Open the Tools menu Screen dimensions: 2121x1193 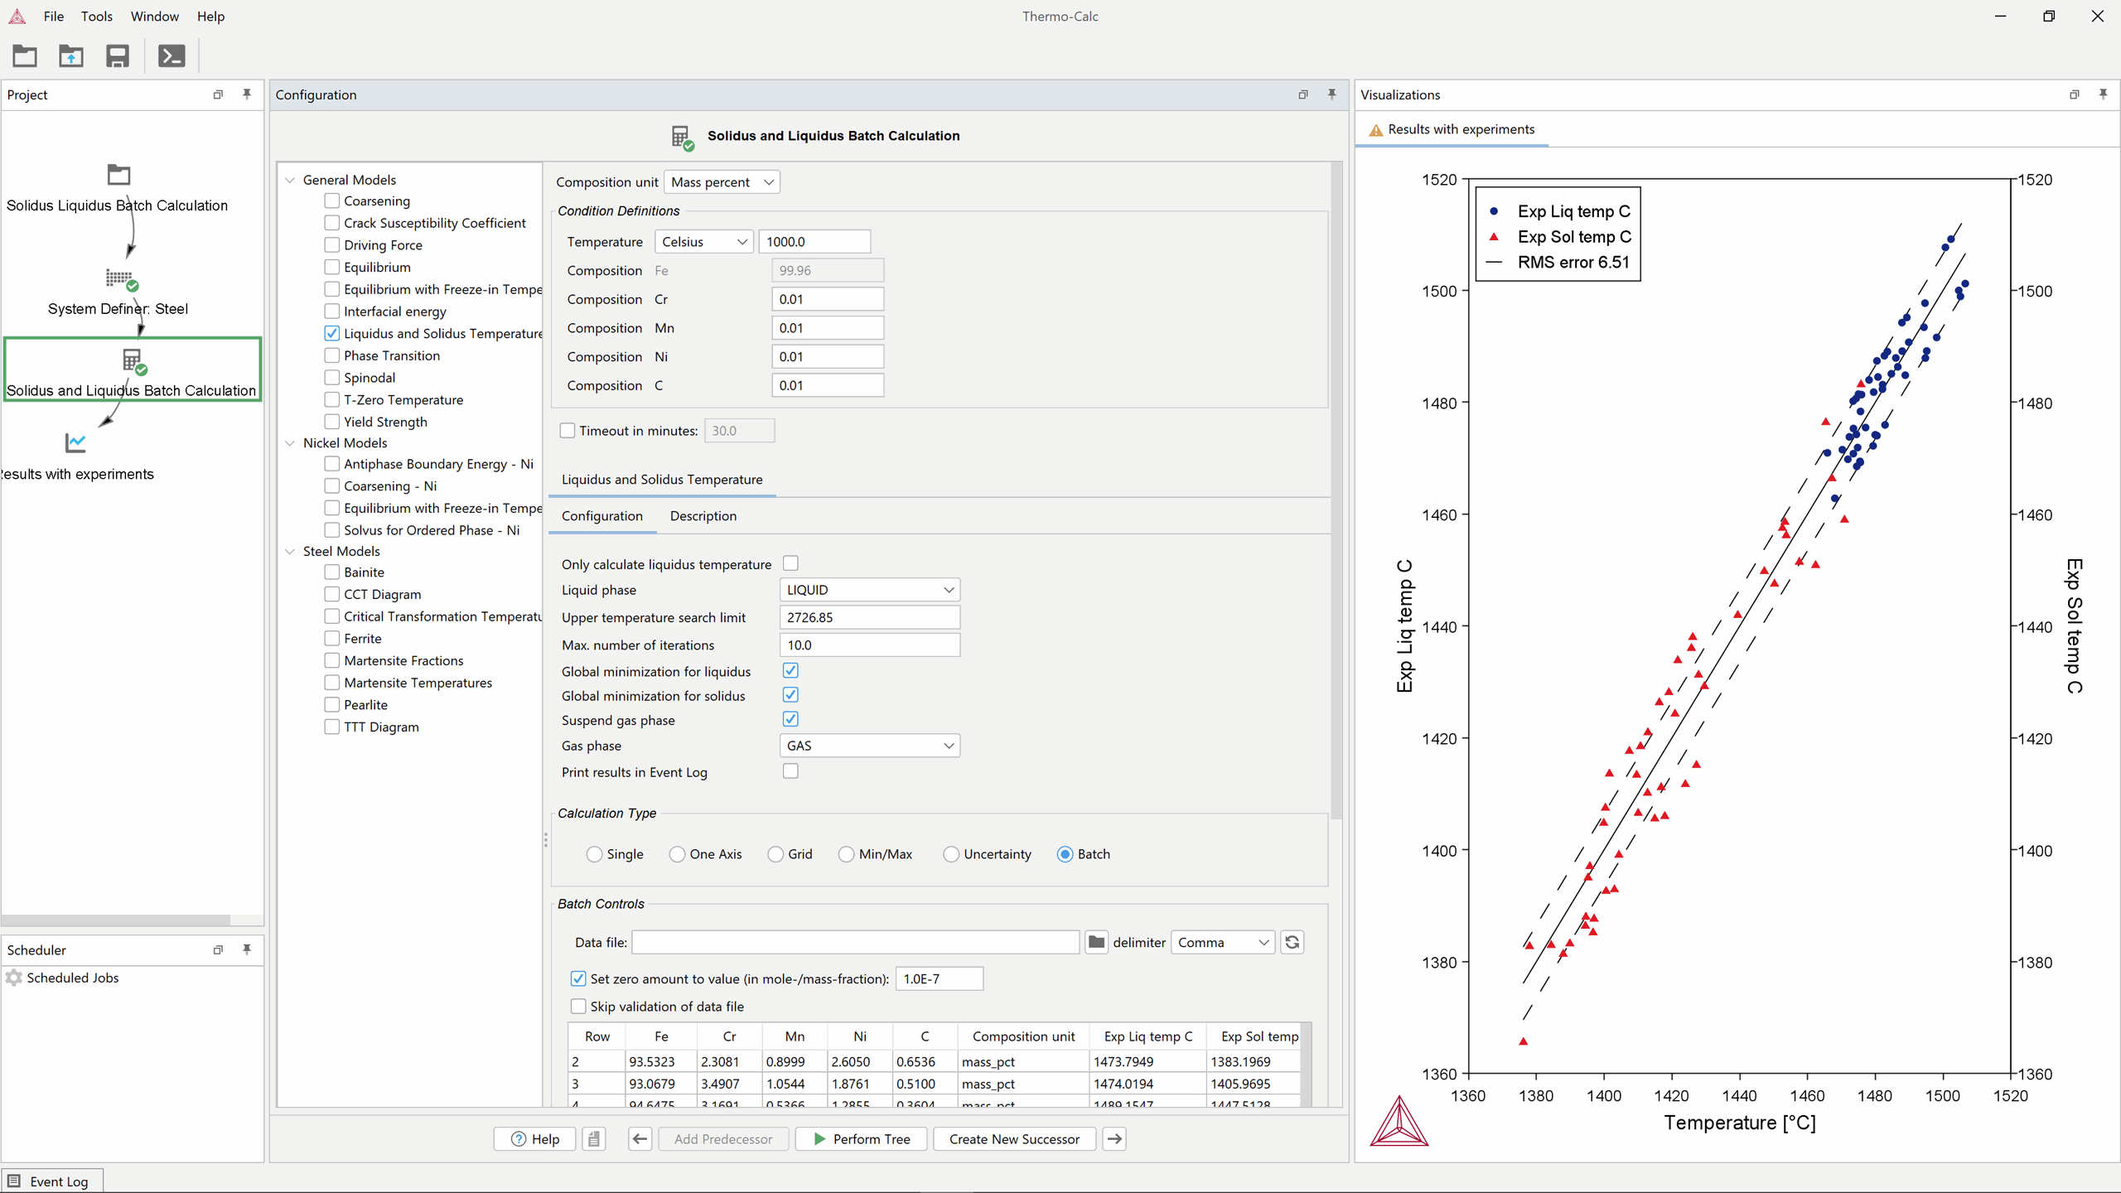(x=97, y=16)
